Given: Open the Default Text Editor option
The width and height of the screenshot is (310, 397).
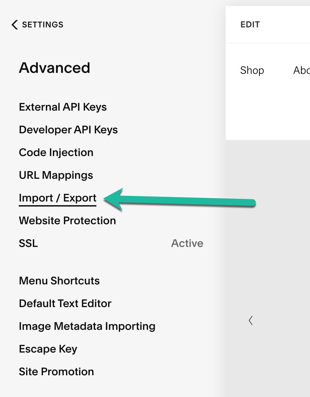Looking at the screenshot, I should [x=65, y=303].
